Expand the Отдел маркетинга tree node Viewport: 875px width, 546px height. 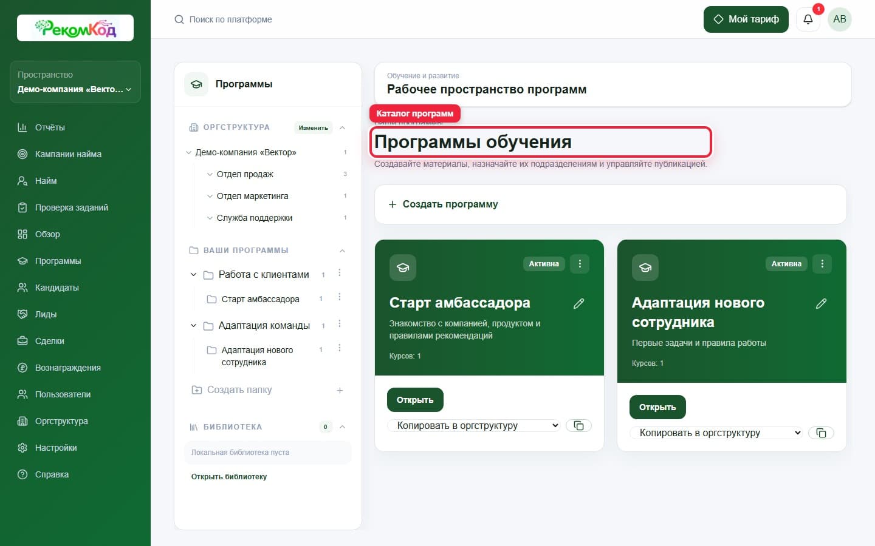click(210, 196)
